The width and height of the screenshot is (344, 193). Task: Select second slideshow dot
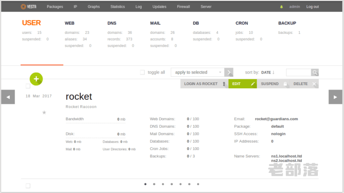(x=154, y=184)
